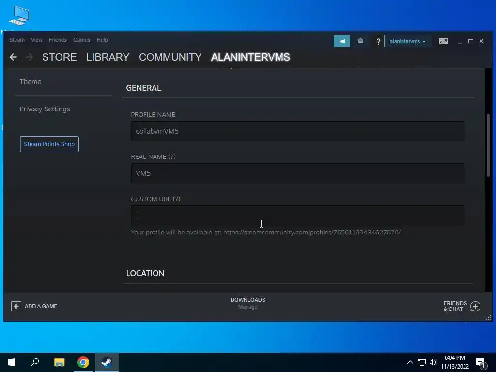Click the Profile Name input field
Image resolution: width=496 pixels, height=372 pixels.
pos(298,131)
